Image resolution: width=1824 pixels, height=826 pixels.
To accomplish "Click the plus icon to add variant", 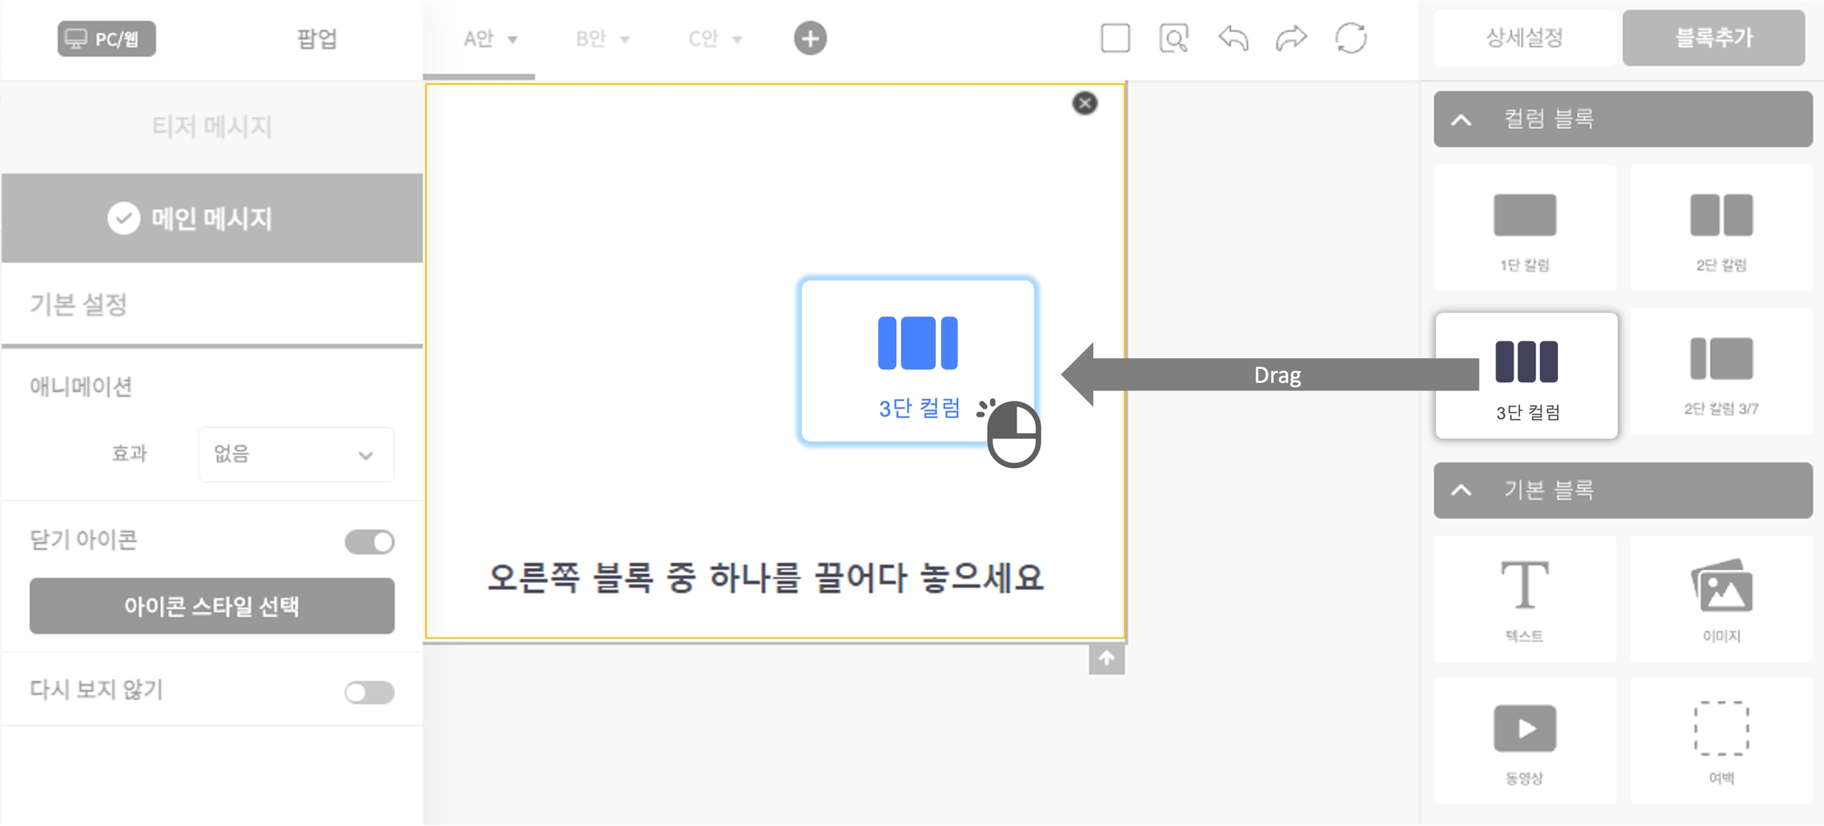I will (810, 38).
